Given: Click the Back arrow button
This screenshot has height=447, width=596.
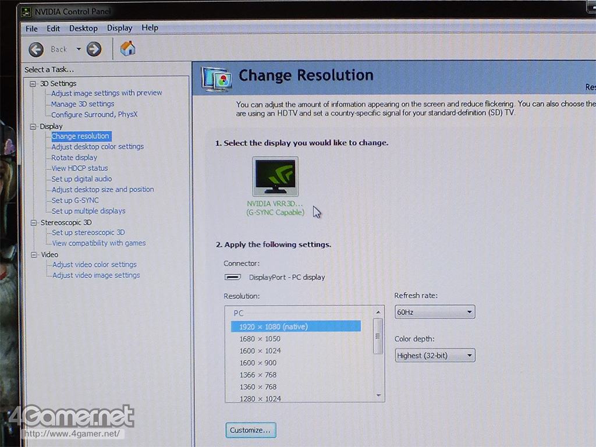Looking at the screenshot, I should click(36, 49).
